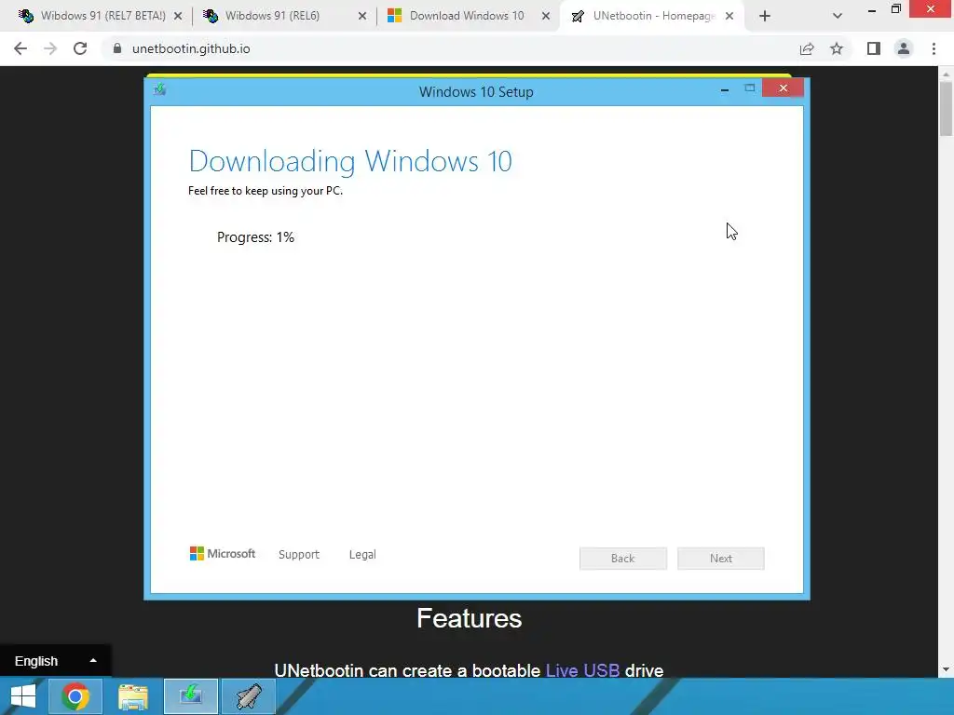The height and width of the screenshot is (715, 954).
Task: Click the page vertical scrollbar thumb
Action: (946, 110)
